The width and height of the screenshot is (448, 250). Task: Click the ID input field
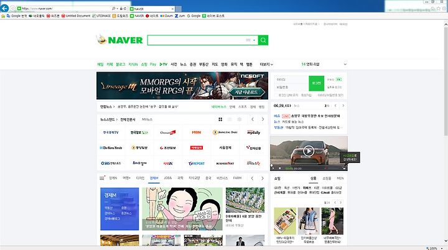pos(291,80)
